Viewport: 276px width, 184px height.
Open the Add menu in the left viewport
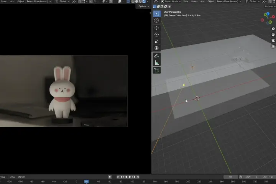pos(12,2)
